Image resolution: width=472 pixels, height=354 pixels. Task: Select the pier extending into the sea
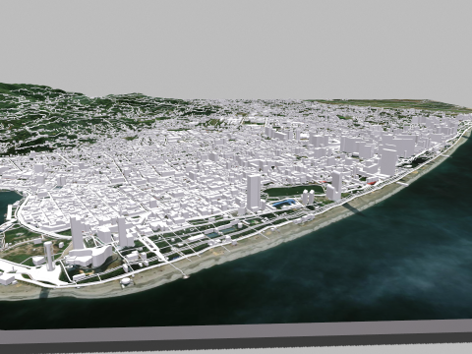click(x=177, y=270)
